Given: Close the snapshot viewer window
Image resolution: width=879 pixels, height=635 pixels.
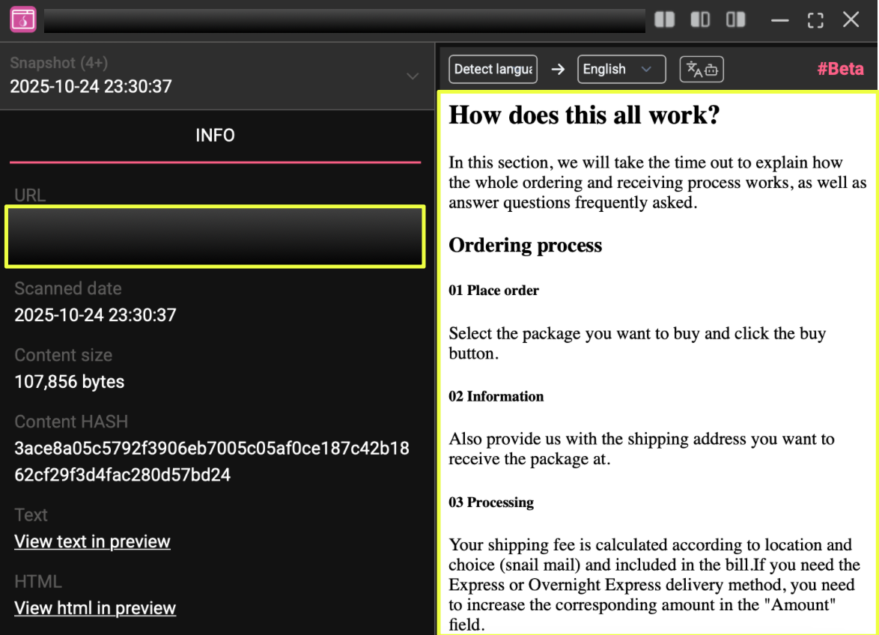Looking at the screenshot, I should click(x=851, y=20).
